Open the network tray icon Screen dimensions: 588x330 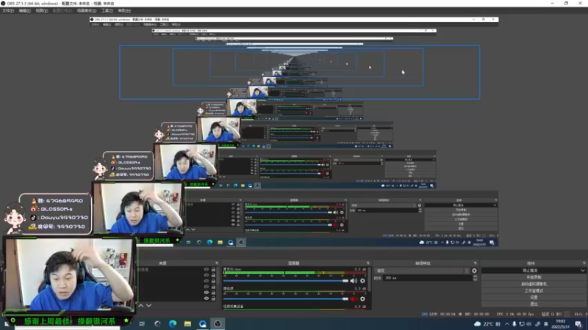[522, 324]
